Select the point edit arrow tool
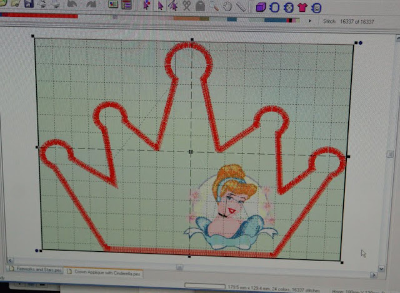The image size is (400, 293). pyautogui.click(x=173, y=6)
